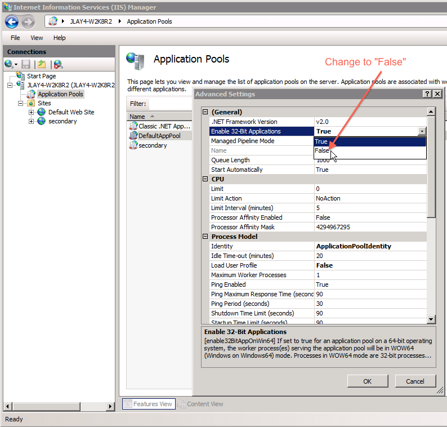Screen dimensions: 447x427
Task: Select Shutdown Time Limit (seconds) property
Action: click(x=318, y=313)
